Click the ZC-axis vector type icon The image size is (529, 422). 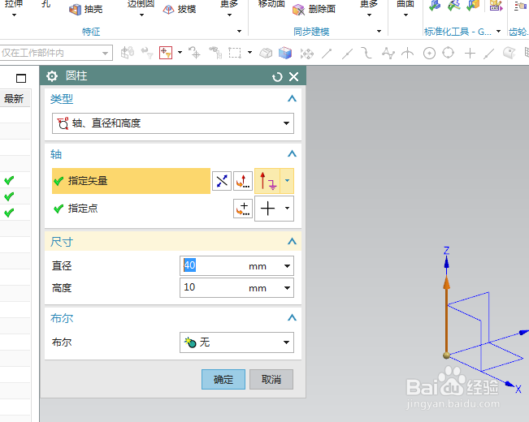[x=268, y=181]
